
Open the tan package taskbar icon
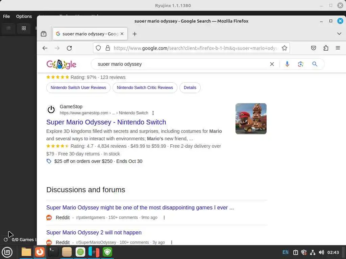(67, 252)
